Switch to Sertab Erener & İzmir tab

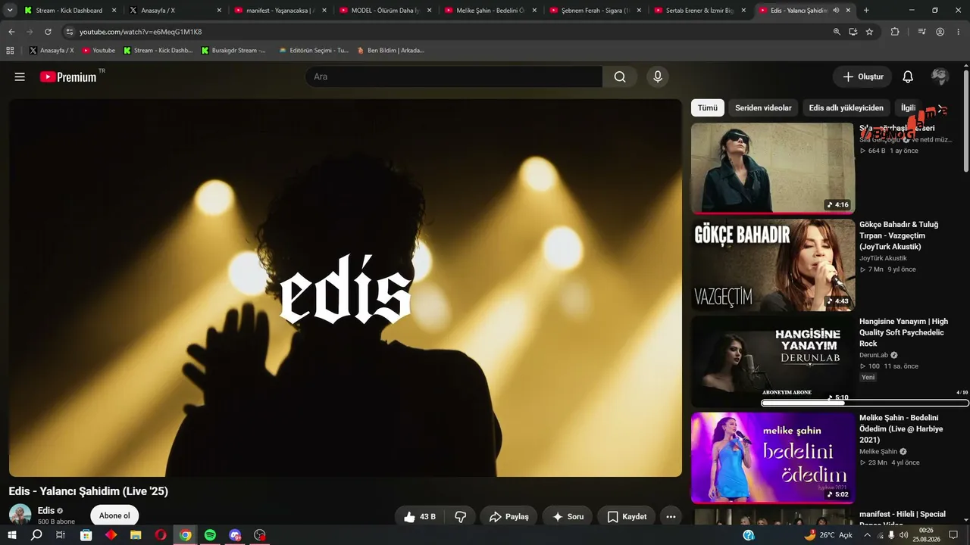click(701, 11)
